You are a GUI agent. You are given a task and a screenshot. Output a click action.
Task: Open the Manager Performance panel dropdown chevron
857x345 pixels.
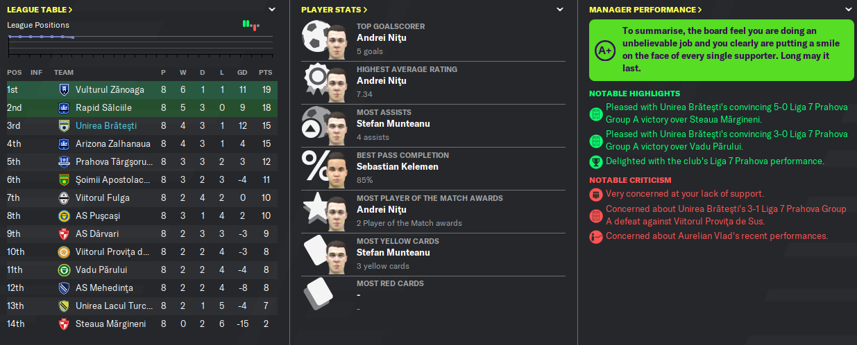click(x=848, y=10)
